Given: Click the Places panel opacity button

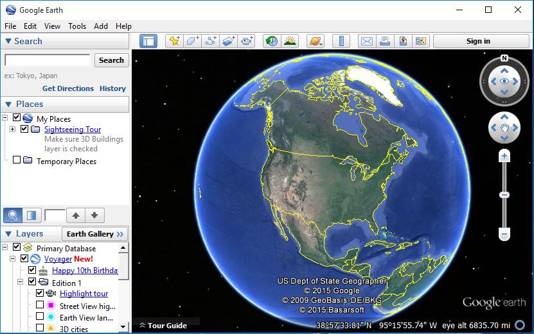Looking at the screenshot, I should [31, 215].
